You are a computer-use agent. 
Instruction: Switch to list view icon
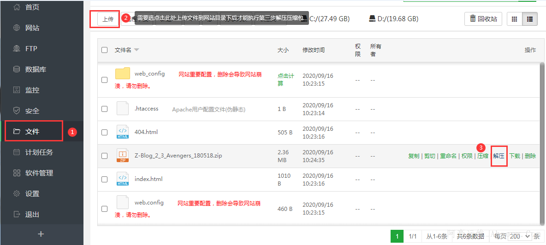click(x=530, y=19)
